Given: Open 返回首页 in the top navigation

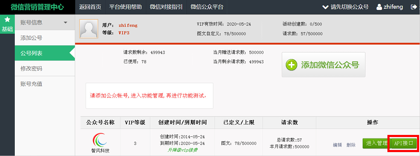Looking at the screenshot, I should coord(90,7).
